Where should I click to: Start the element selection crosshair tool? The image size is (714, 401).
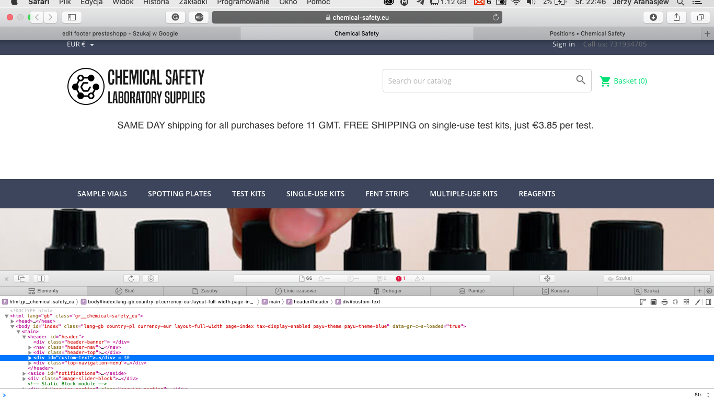[x=547, y=278]
